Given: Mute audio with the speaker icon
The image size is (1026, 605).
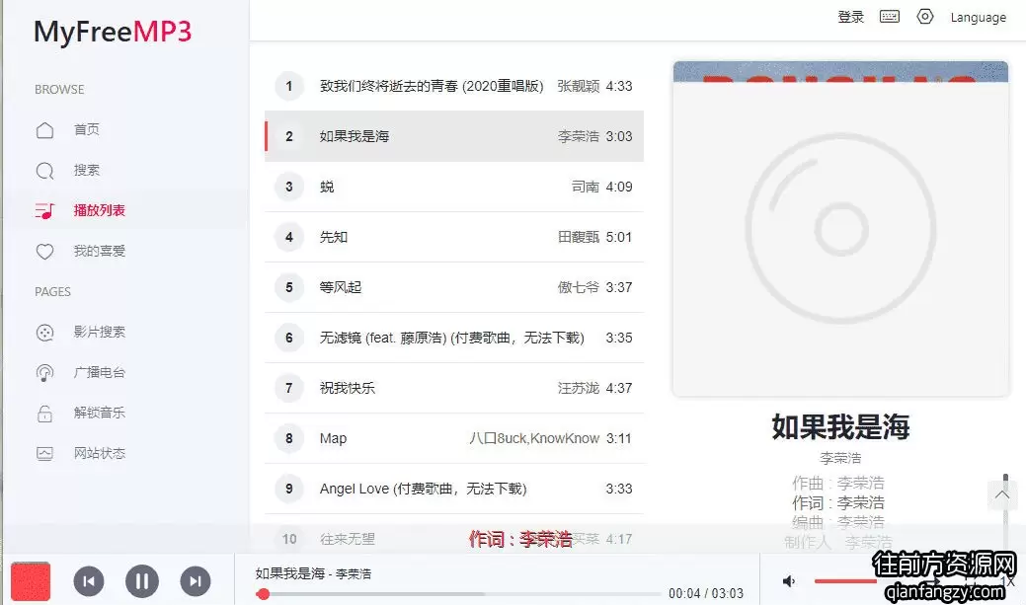Looking at the screenshot, I should point(789,580).
